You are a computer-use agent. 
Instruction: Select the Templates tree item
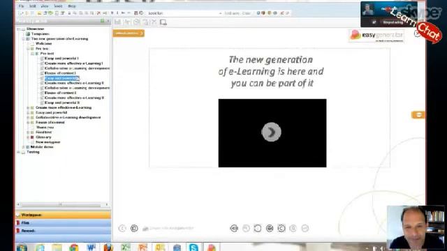pos(41,34)
